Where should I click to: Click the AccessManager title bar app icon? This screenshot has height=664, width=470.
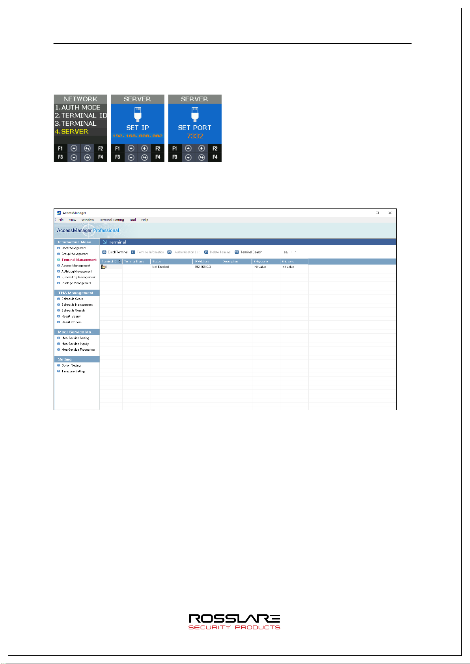pos(59,213)
